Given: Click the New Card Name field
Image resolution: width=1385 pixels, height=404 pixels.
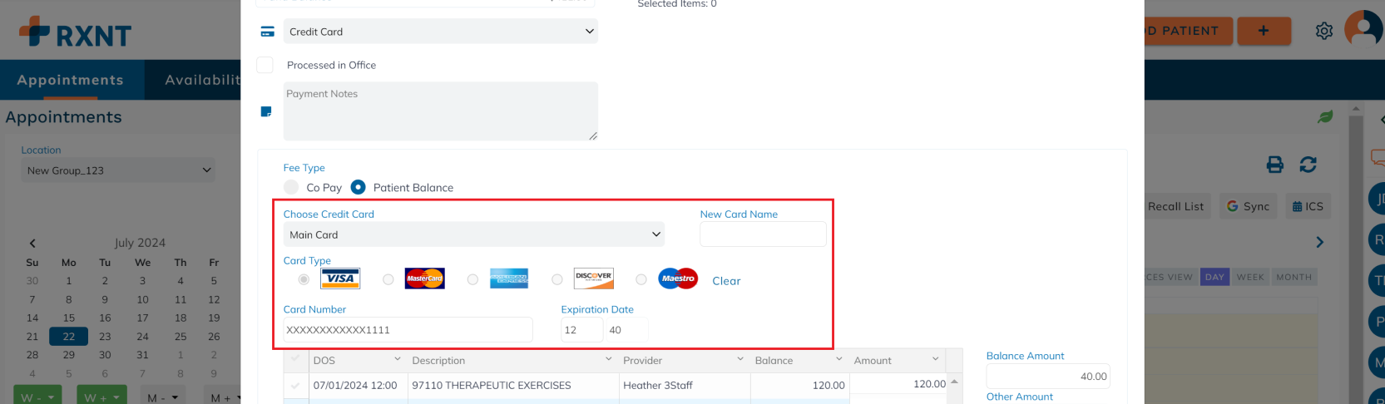Looking at the screenshot, I should [x=763, y=234].
